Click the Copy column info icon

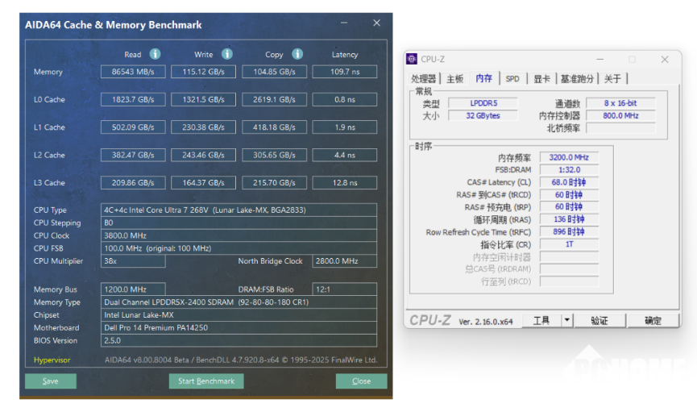pos(297,54)
